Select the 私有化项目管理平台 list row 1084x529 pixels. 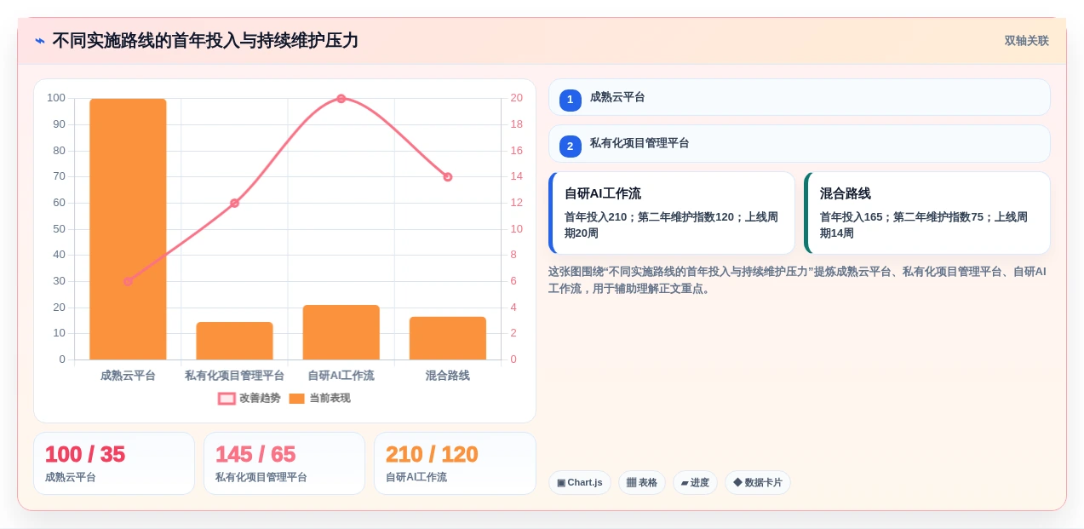tap(800, 144)
